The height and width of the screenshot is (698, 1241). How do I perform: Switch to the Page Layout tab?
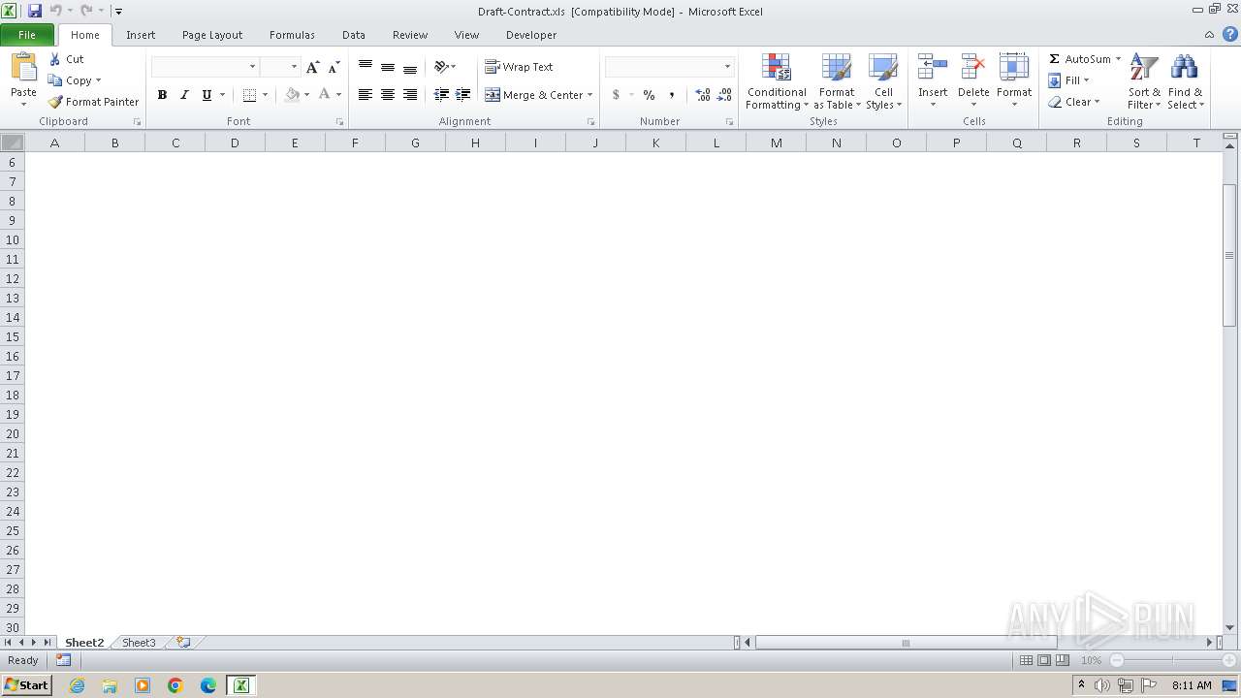click(x=212, y=35)
